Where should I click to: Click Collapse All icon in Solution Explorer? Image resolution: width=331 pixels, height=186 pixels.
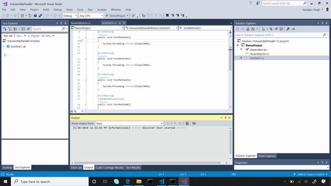point(276,29)
